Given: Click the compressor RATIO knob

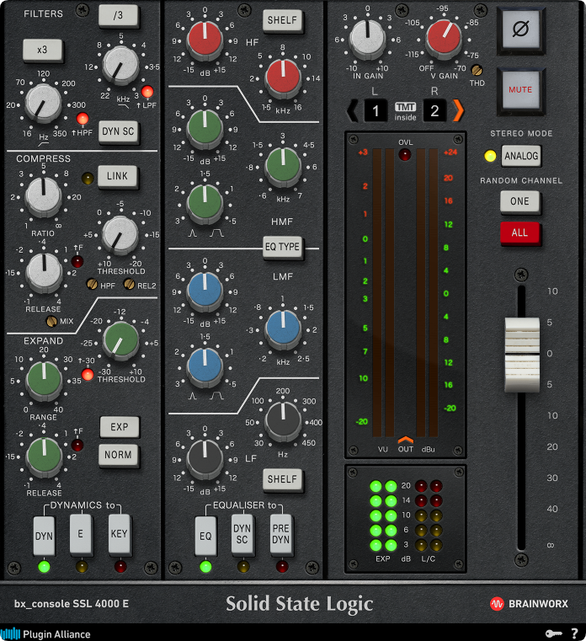Looking at the screenshot, I should (43, 196).
